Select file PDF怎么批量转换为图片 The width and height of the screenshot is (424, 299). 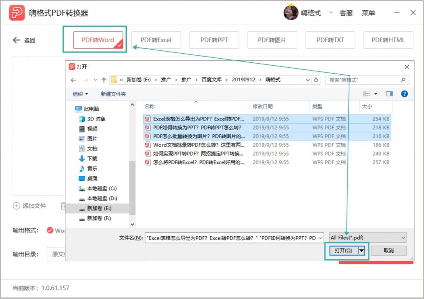pyautogui.click(x=267, y=136)
